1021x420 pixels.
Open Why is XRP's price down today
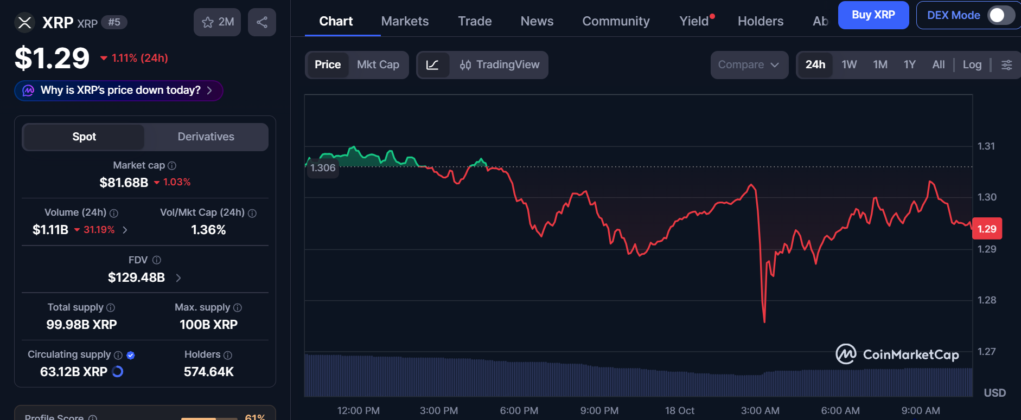[x=119, y=91]
